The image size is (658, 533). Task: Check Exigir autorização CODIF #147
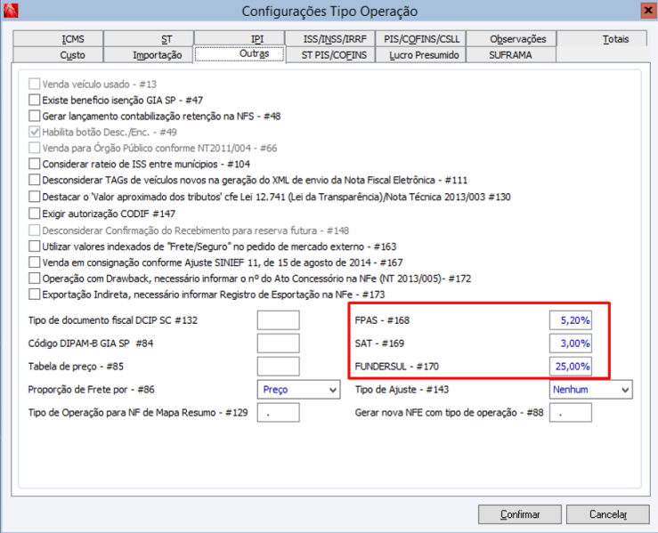click(x=35, y=214)
